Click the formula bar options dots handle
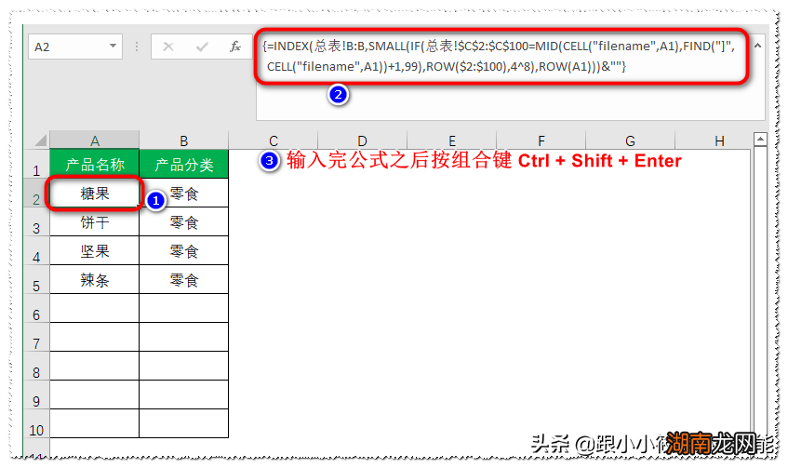The width and height of the screenshot is (788, 468). tap(136, 47)
